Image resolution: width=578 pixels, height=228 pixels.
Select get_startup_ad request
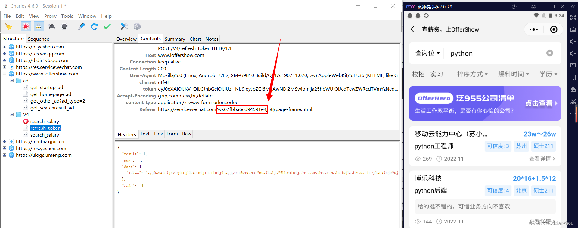point(47,88)
